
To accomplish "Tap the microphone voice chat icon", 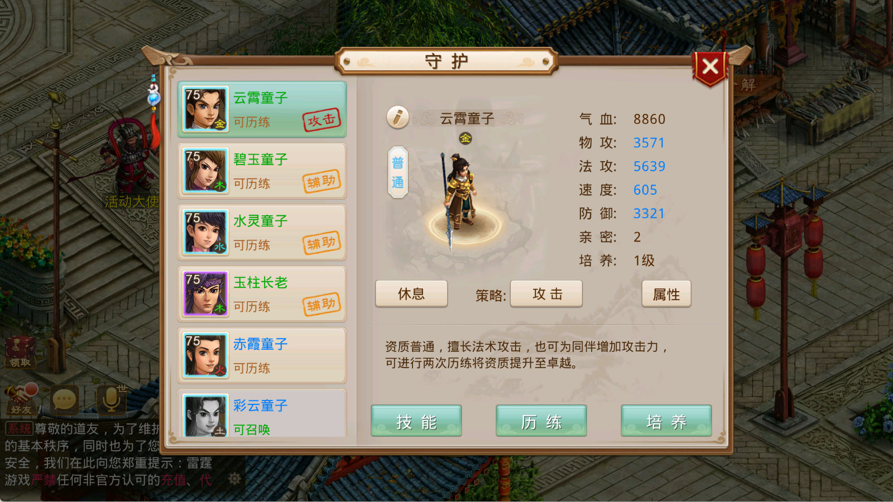I will pos(111,399).
